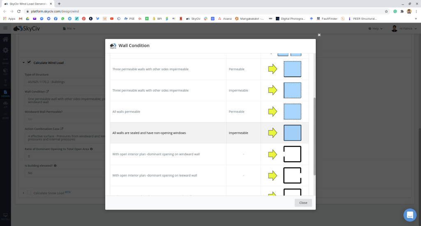421x226 pixels.
Task: Open a new browser tab
Action: pos(59,3)
